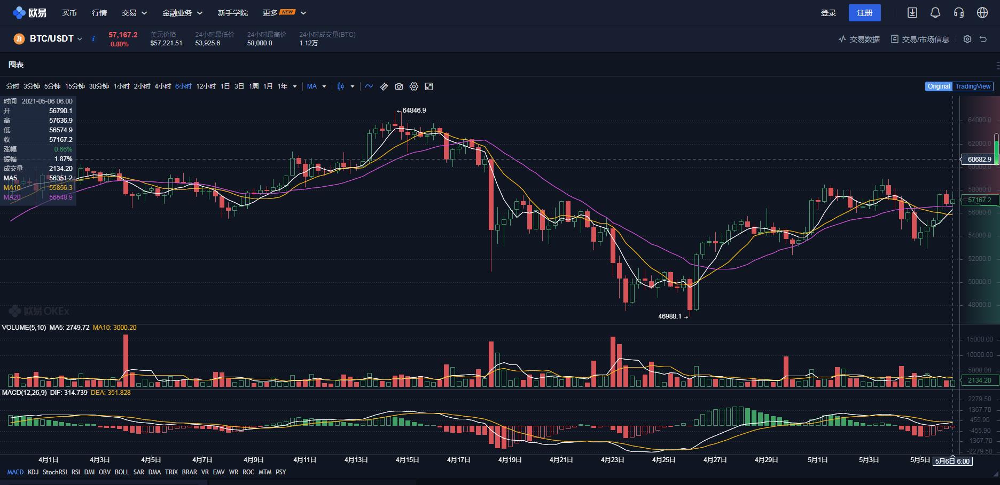
Task: Click the 交易/市场信息 document icon
Action: 895,39
